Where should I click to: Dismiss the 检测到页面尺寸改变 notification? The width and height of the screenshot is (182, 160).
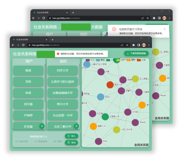click(x=164, y=29)
